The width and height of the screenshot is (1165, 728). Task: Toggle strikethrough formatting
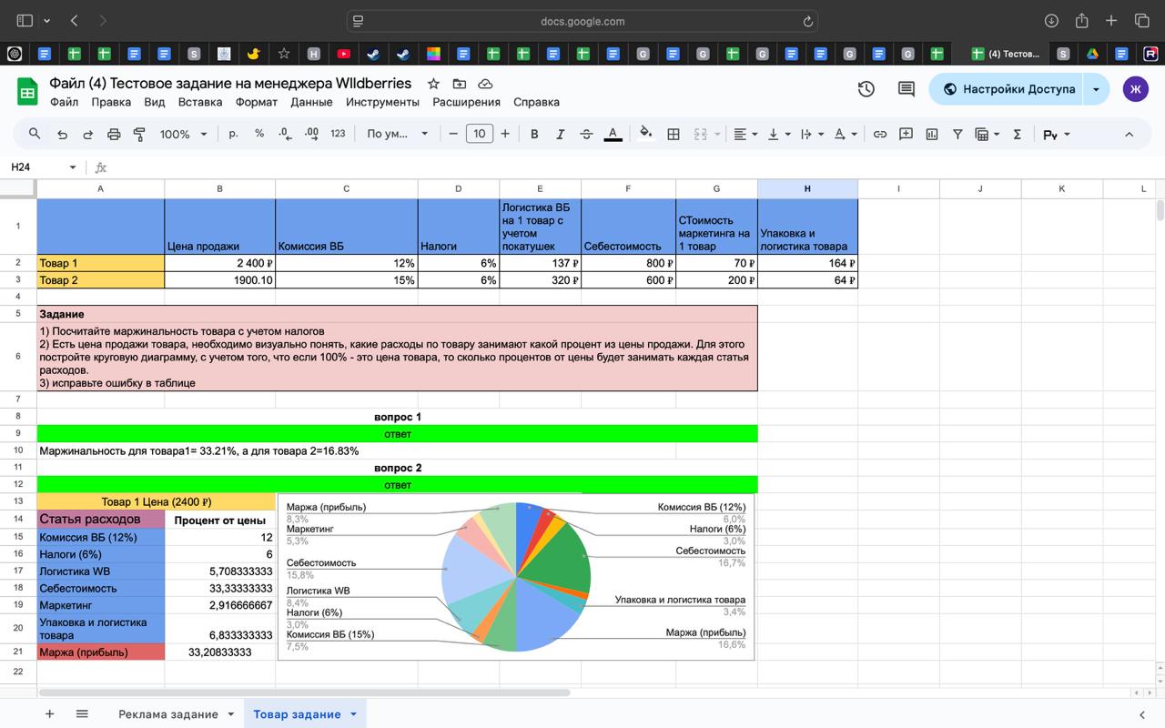[586, 134]
